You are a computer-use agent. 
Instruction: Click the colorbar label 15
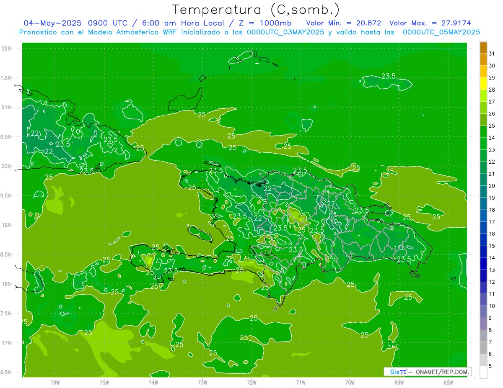(492, 246)
